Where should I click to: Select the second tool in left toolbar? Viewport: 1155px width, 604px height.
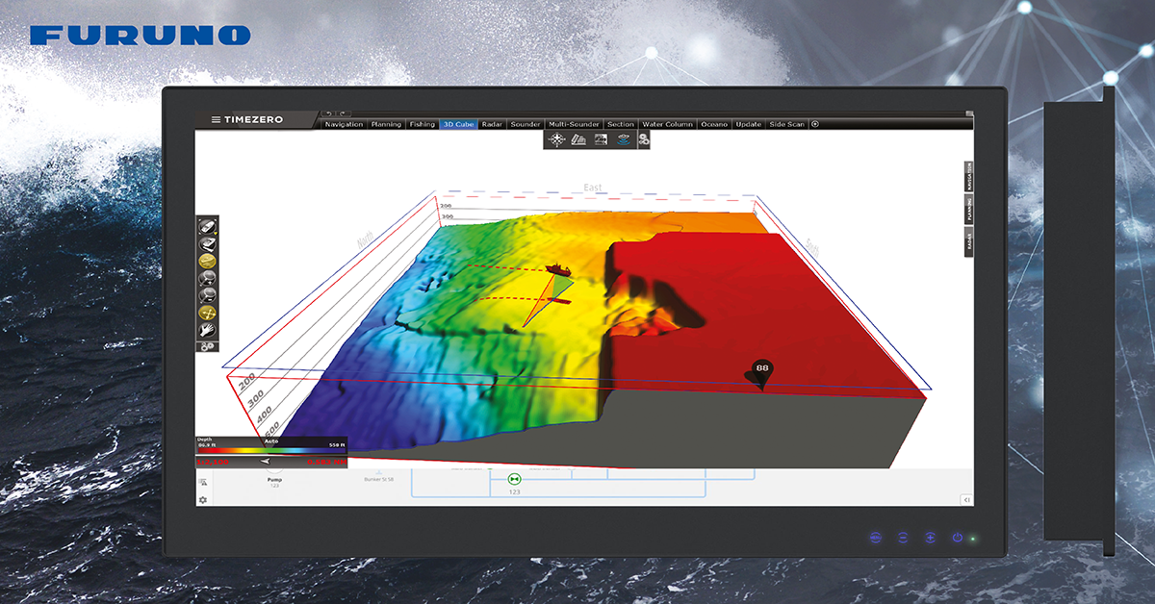(x=207, y=243)
